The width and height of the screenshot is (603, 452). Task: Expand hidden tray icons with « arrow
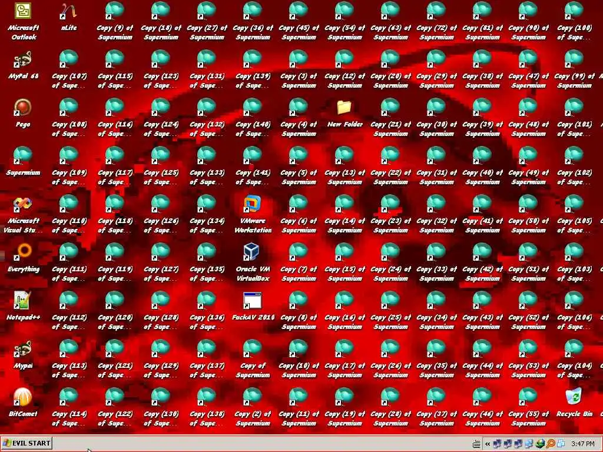(x=487, y=444)
